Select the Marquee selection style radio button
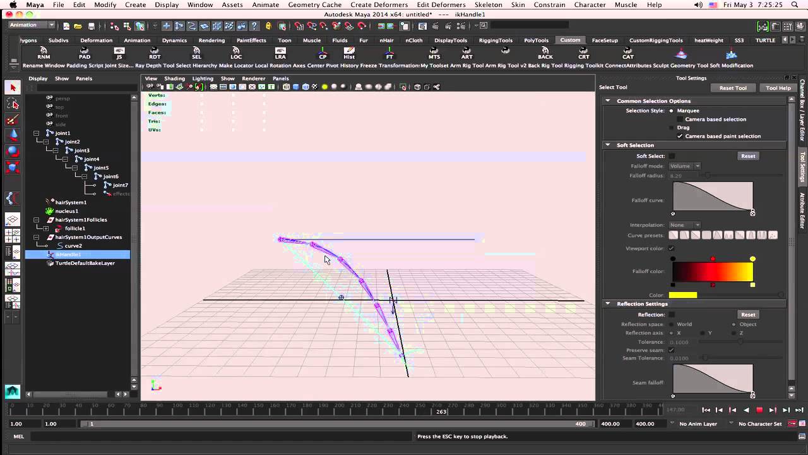Screen dimensions: 808x455 (x=671, y=111)
